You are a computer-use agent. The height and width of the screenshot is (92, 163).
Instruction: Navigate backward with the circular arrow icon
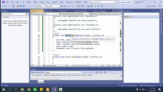pyautogui.click(x=5, y=6)
